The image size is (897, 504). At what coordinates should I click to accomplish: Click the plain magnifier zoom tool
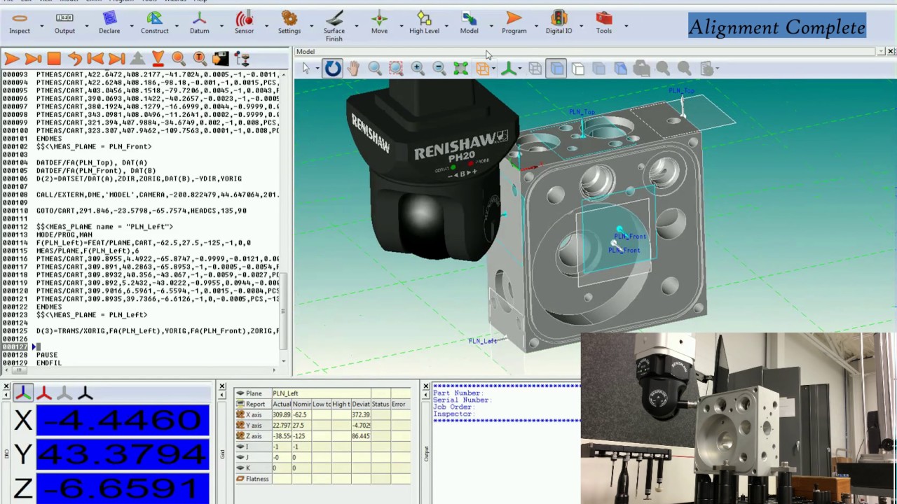pyautogui.click(x=374, y=68)
